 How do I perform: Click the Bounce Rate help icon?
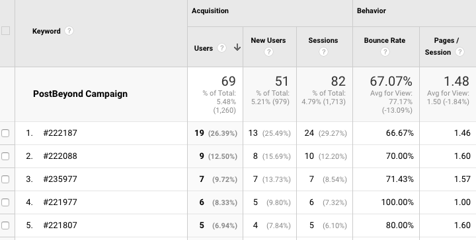coord(385,52)
